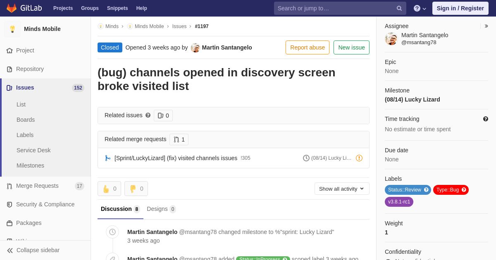
Task: Click Sign in / Register button
Action: click(460, 8)
